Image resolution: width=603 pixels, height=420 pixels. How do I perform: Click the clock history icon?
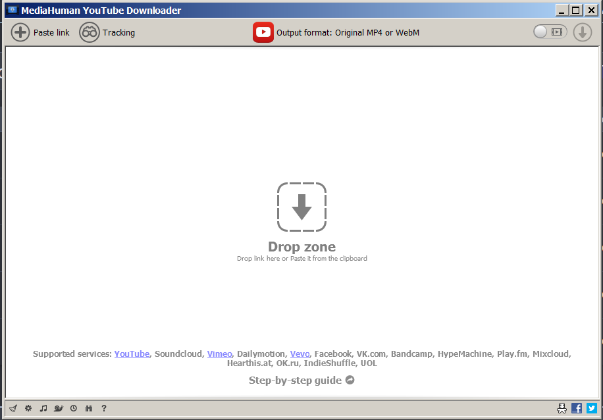click(x=74, y=408)
